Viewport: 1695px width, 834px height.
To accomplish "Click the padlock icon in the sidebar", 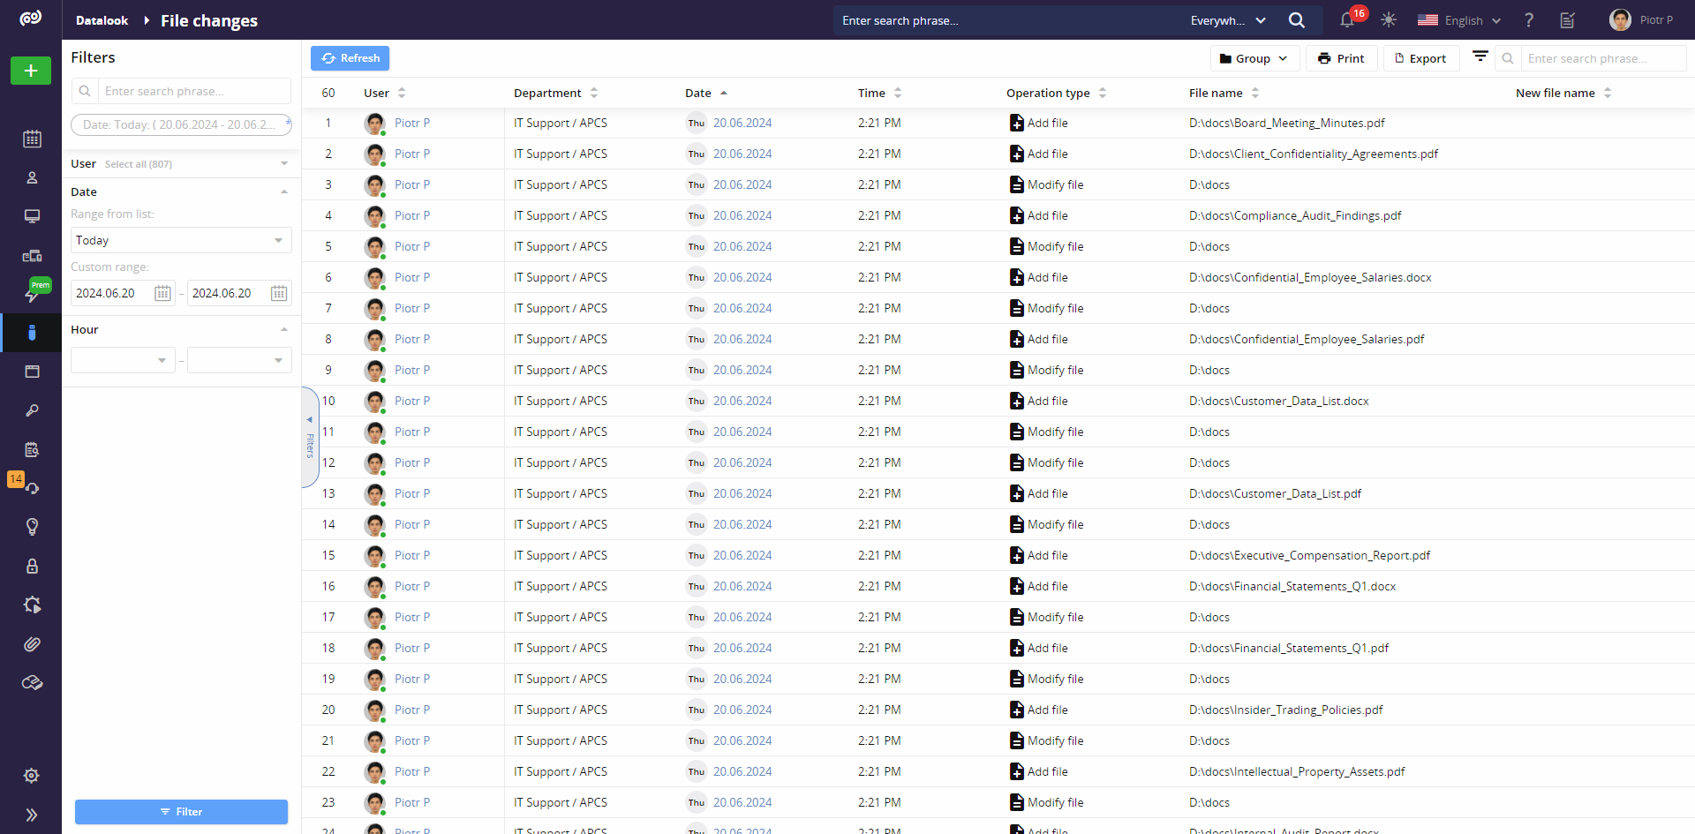I will tap(32, 566).
